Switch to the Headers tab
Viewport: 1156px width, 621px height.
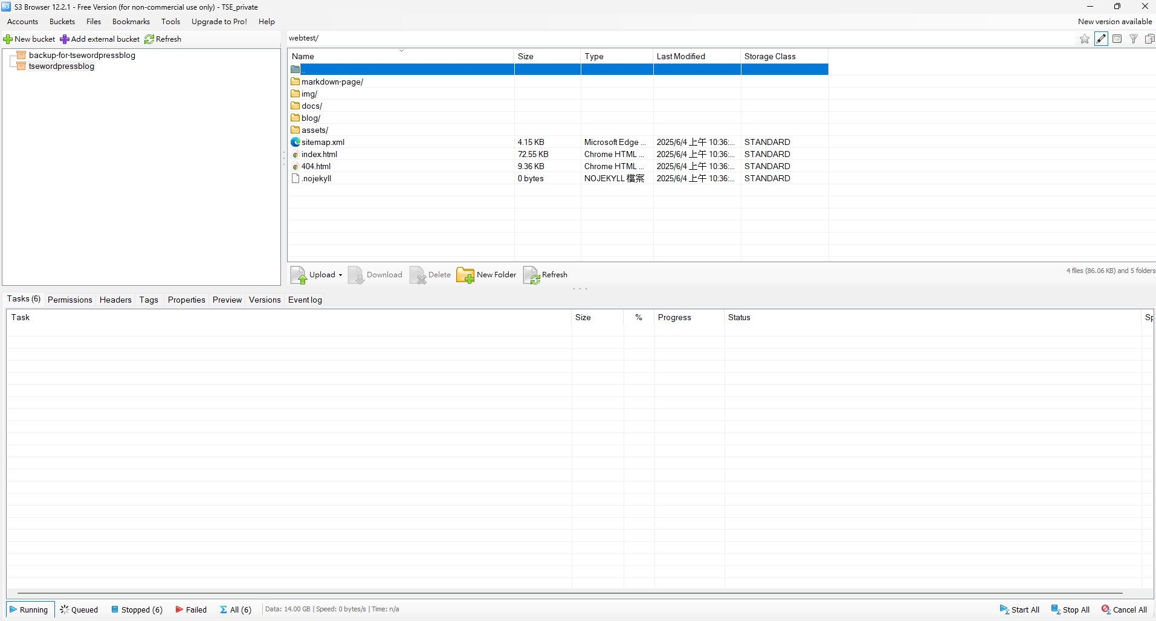pos(115,300)
